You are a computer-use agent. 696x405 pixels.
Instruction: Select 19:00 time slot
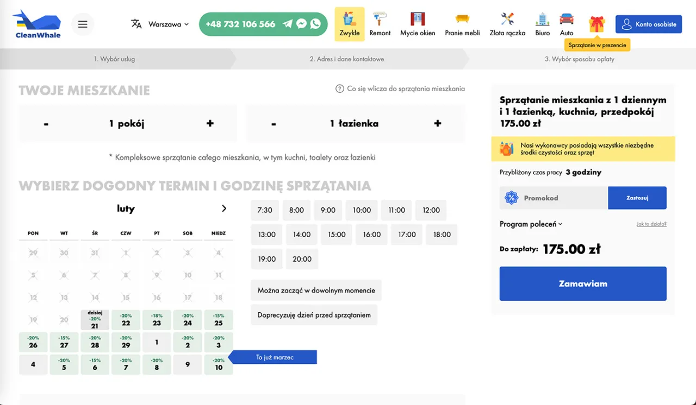[267, 259]
